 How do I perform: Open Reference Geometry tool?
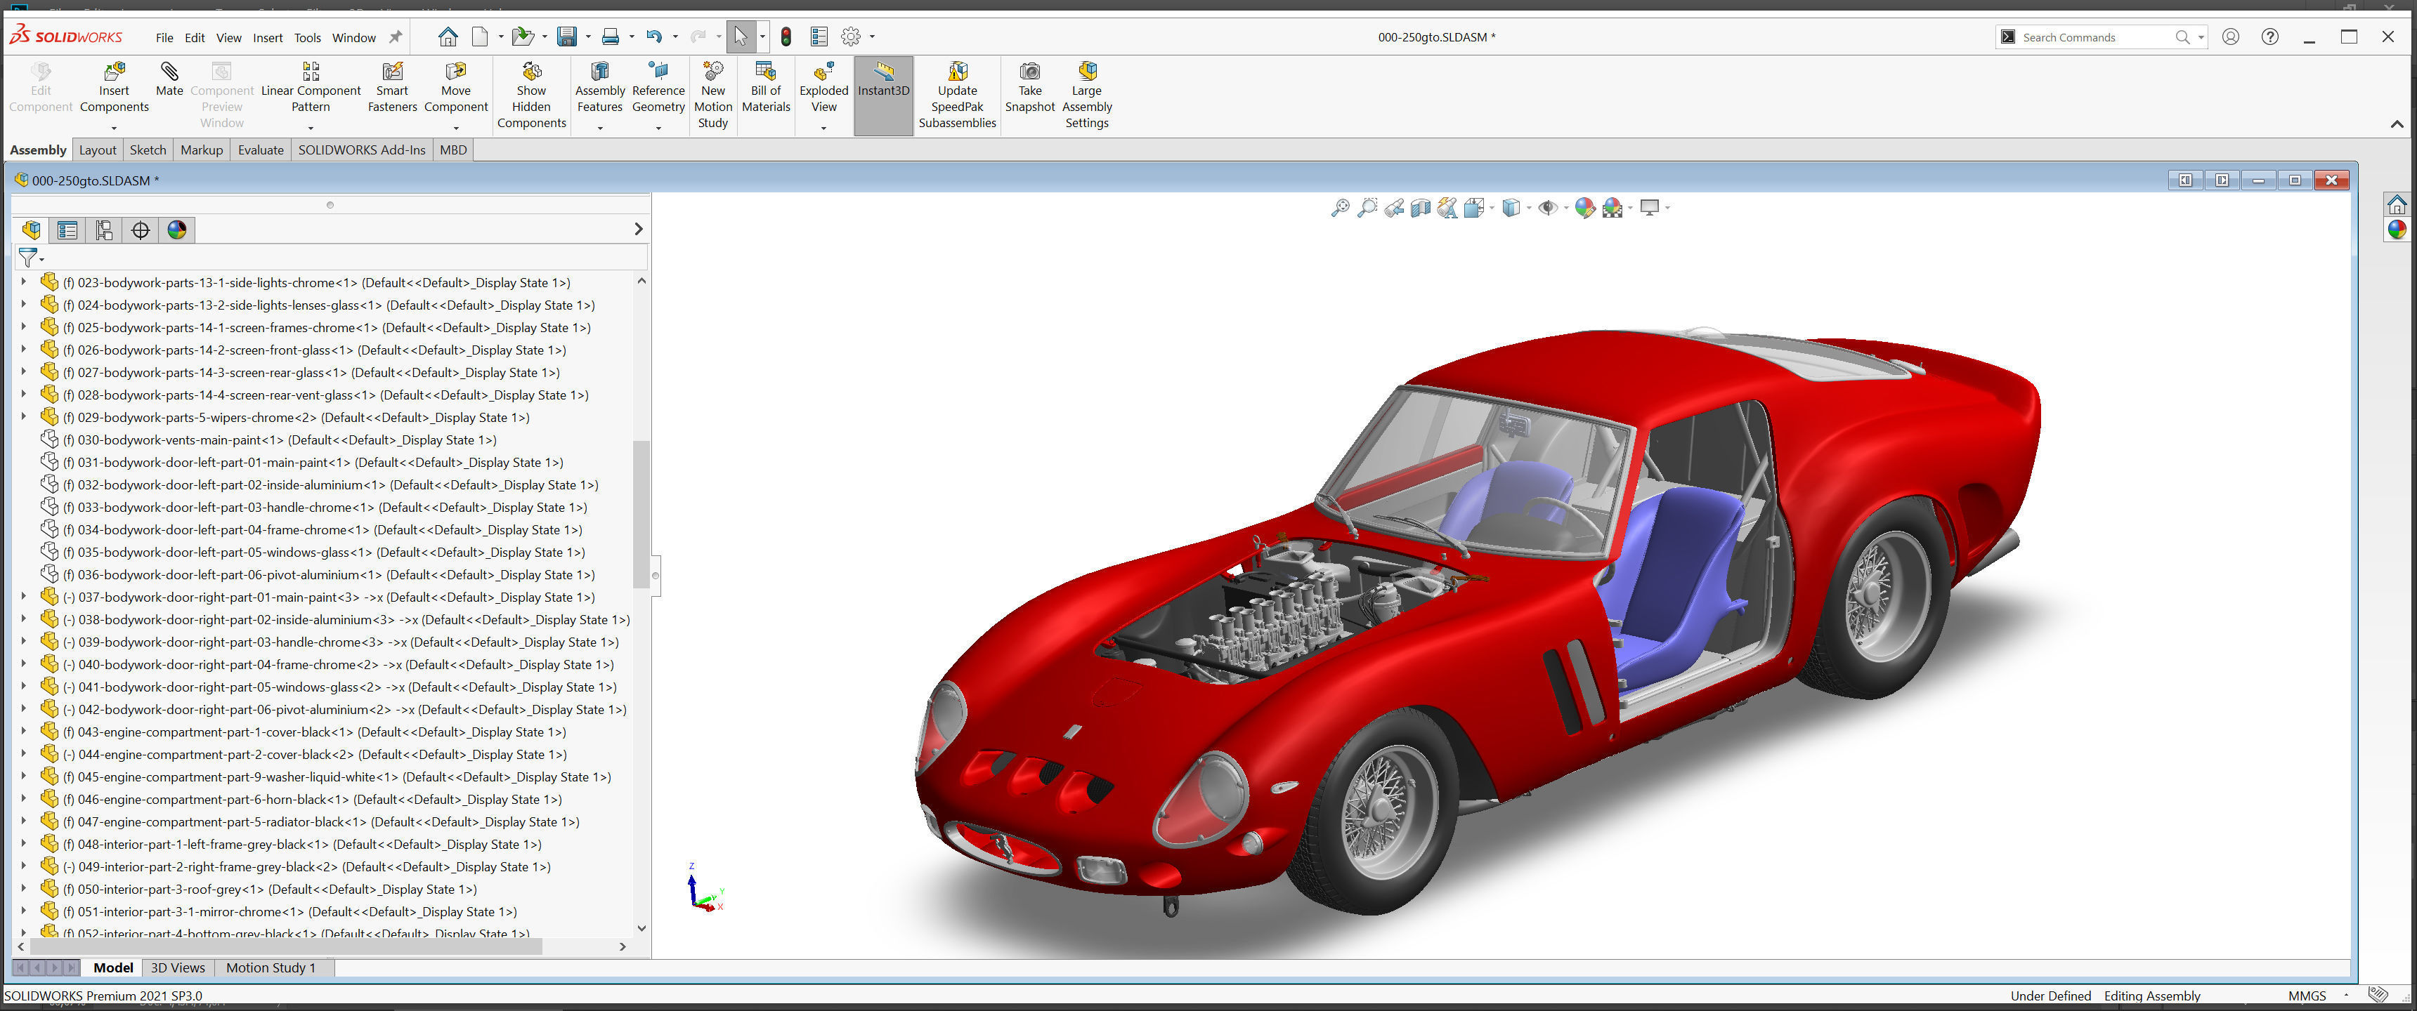(x=658, y=88)
